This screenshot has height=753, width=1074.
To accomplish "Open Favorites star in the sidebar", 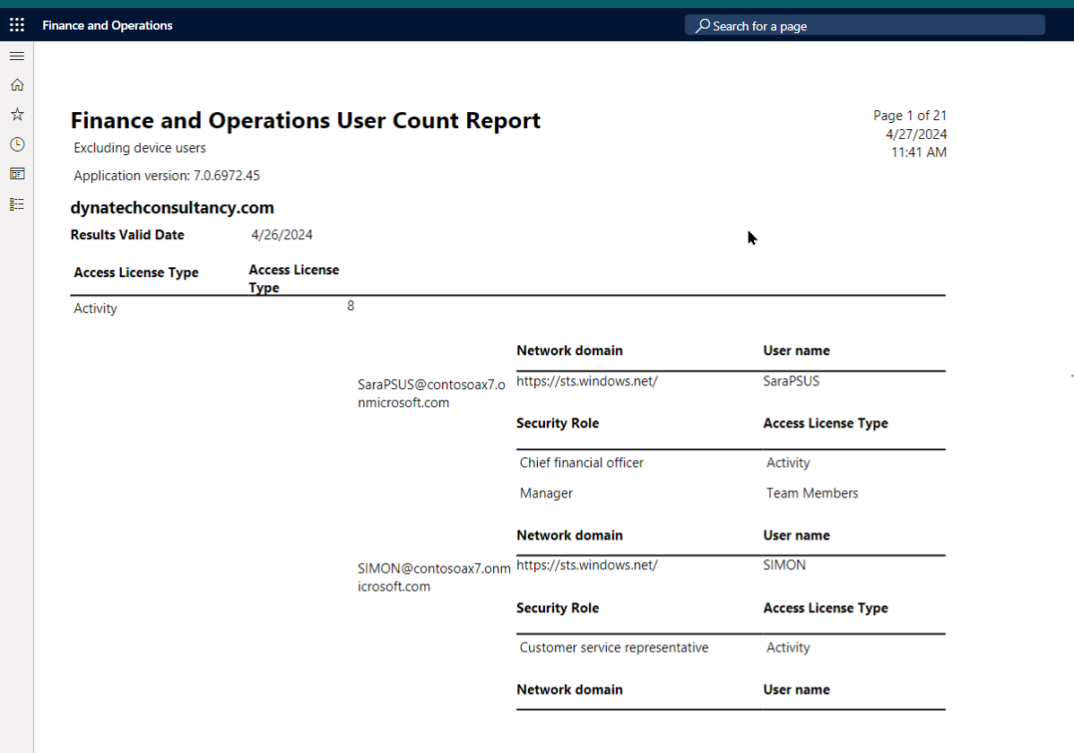I will [17, 115].
